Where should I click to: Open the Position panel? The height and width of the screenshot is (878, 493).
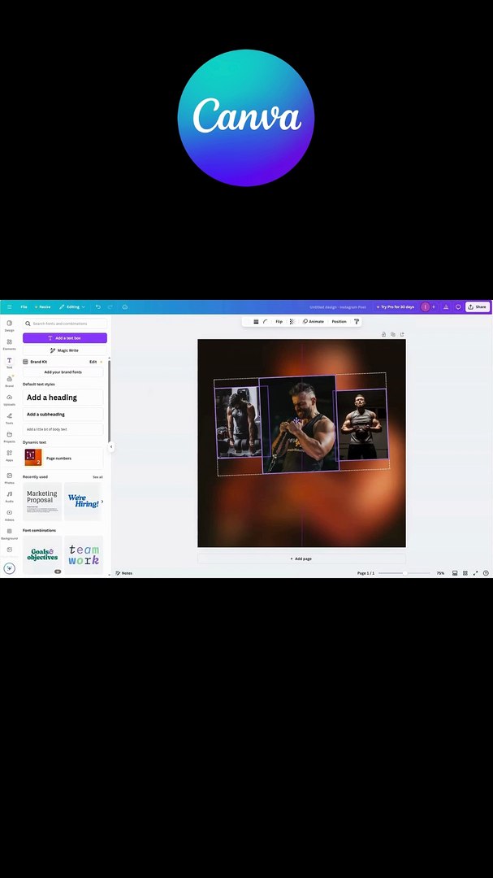[339, 321]
